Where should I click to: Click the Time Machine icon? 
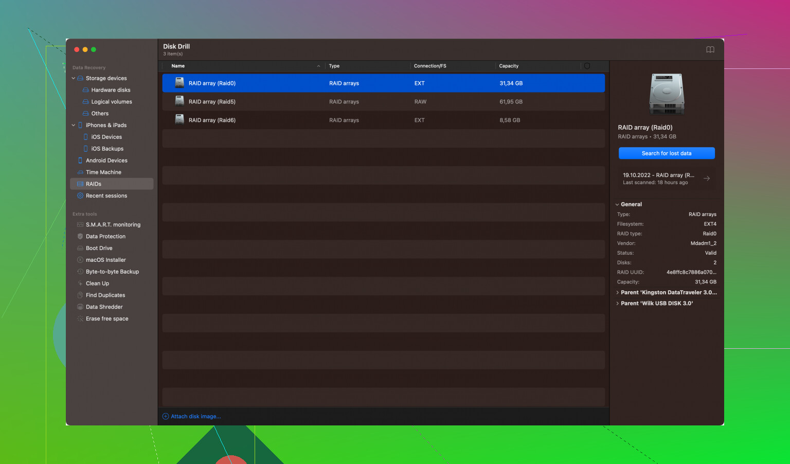[80, 172]
